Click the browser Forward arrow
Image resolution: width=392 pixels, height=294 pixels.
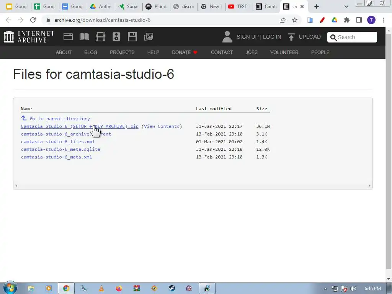21,20
